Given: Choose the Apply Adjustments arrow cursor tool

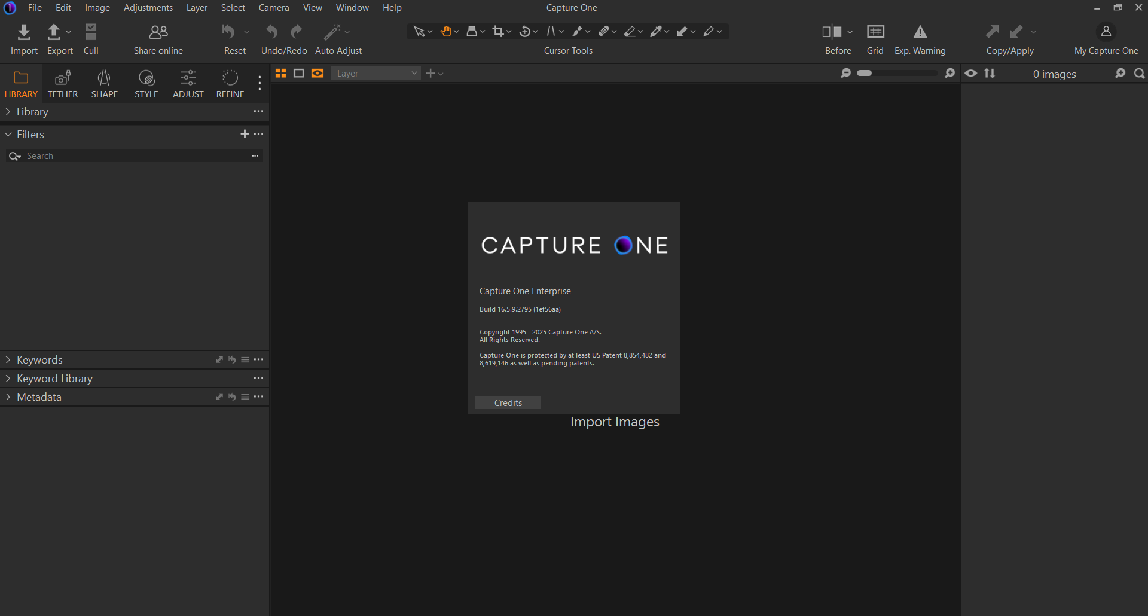Looking at the screenshot, I should pos(682,32).
